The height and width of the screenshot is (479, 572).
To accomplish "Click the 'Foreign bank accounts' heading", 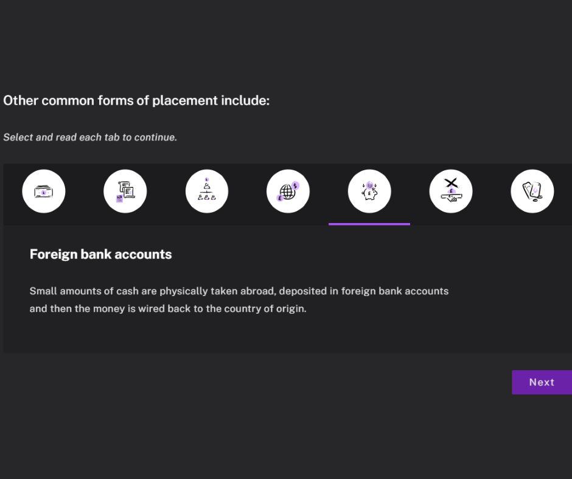I will [100, 255].
